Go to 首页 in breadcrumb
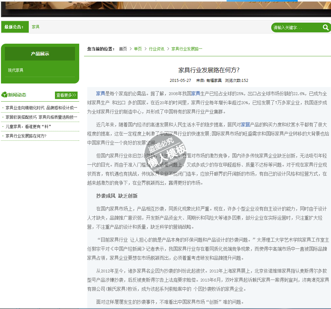The image size is (331, 309). click(123, 49)
